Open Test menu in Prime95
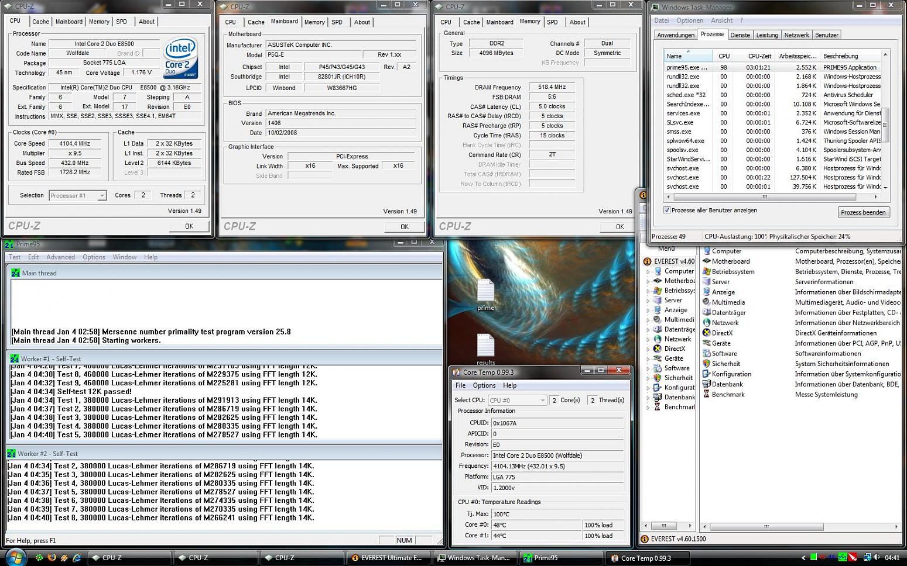This screenshot has height=566, width=907. click(15, 257)
